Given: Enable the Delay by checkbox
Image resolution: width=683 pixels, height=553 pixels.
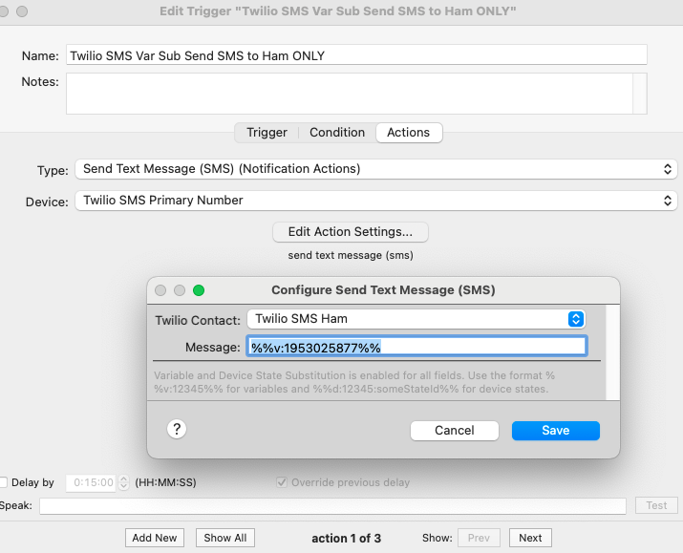Looking at the screenshot, I should pyautogui.click(x=3, y=482).
